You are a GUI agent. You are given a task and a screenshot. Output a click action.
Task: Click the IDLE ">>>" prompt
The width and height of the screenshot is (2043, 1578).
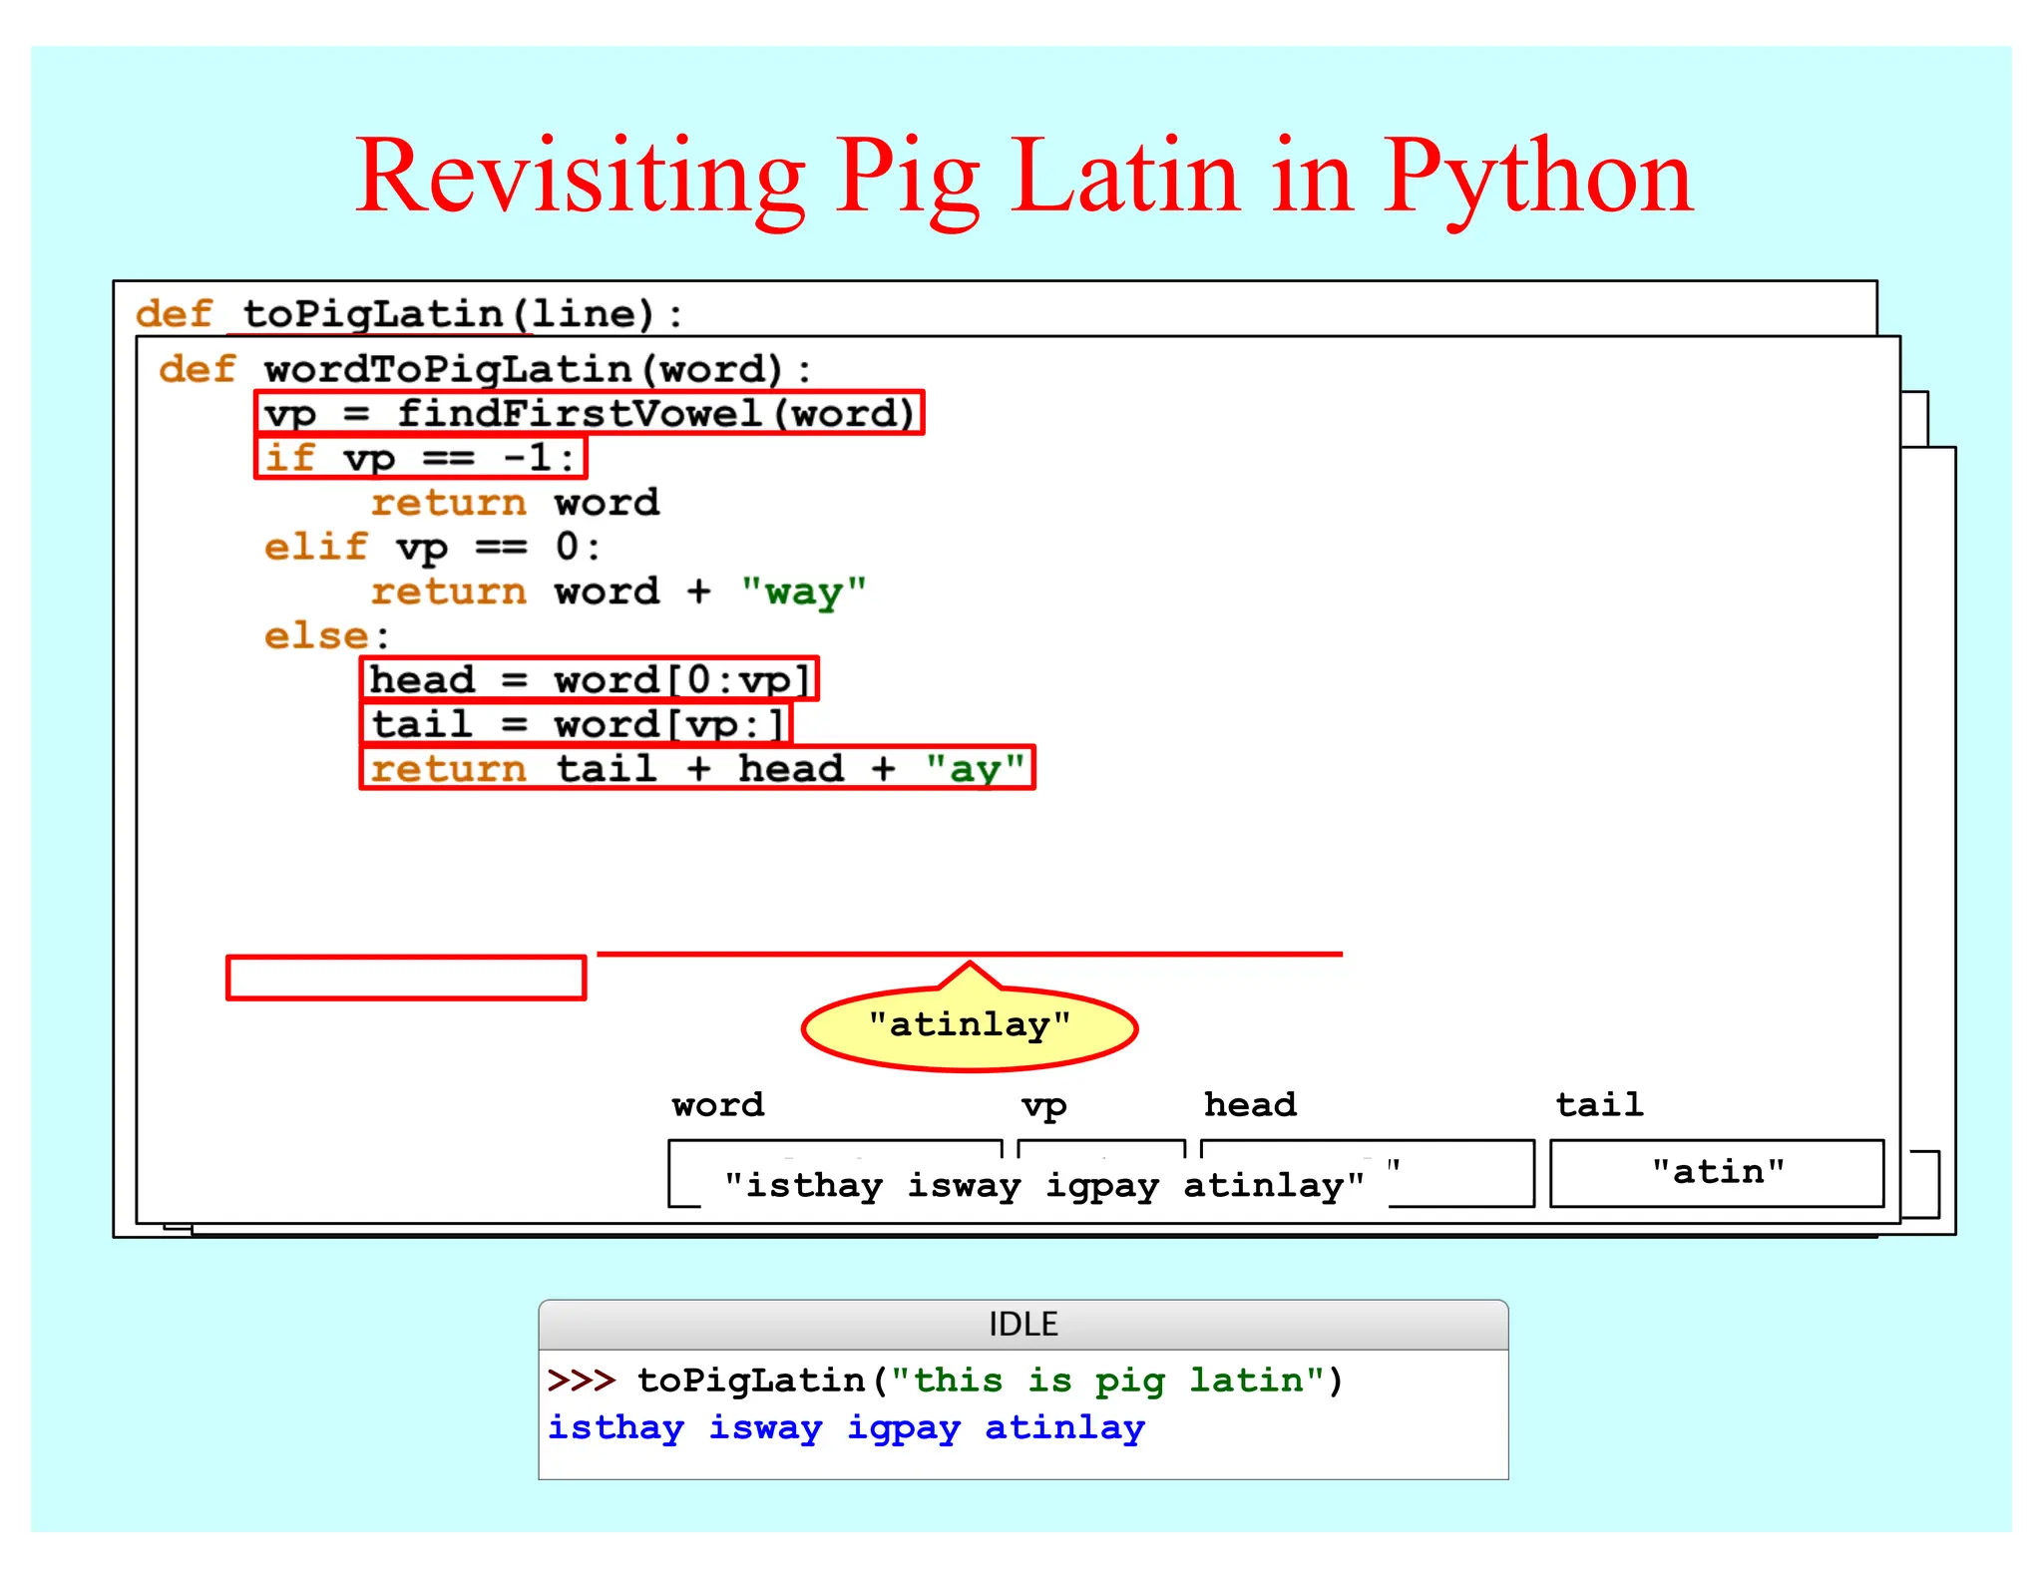(582, 1381)
